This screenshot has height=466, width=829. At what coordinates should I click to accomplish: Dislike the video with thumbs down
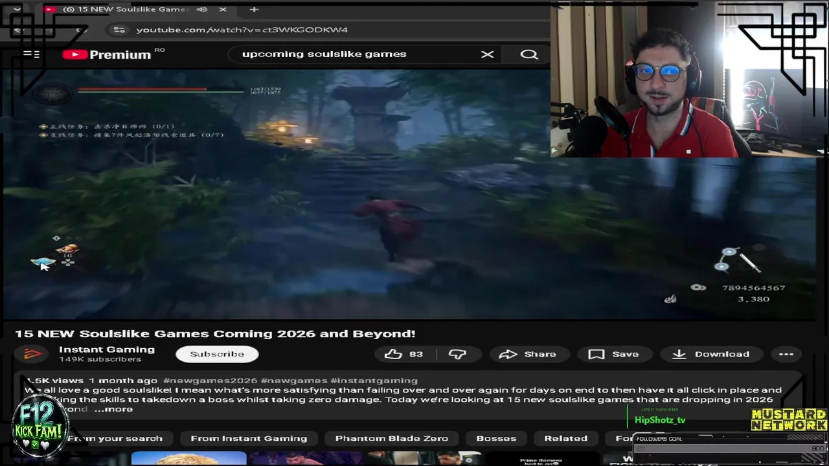(x=457, y=354)
